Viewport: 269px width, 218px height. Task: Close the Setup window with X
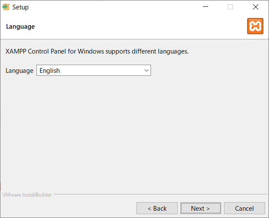click(x=256, y=7)
